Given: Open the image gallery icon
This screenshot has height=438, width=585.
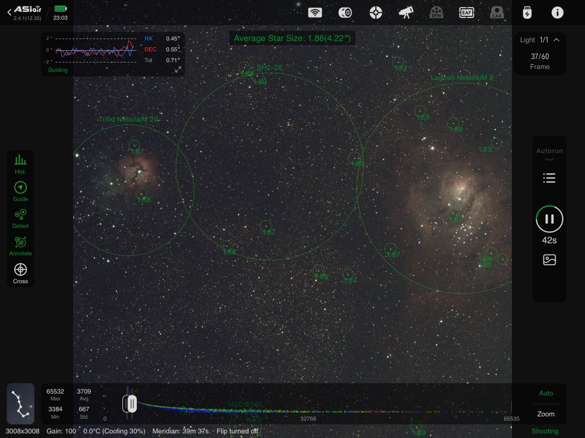Looking at the screenshot, I should pyautogui.click(x=549, y=260).
